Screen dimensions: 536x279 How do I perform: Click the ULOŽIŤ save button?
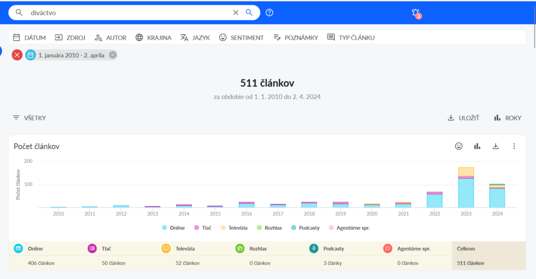click(463, 118)
